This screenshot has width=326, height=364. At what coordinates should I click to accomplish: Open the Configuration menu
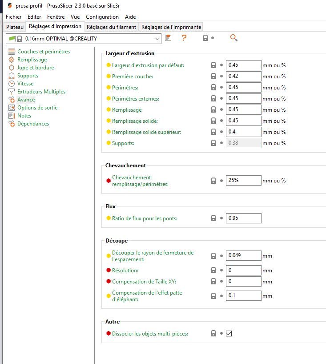pyautogui.click(x=102, y=17)
